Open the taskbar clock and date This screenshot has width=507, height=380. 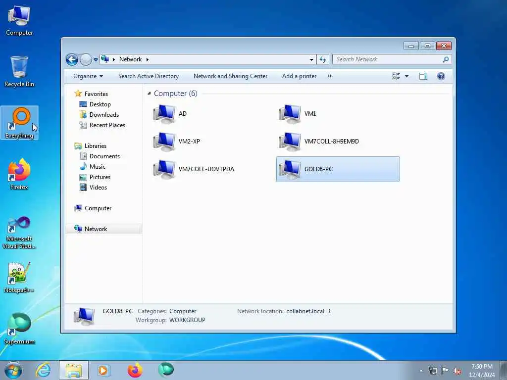[x=482, y=371]
